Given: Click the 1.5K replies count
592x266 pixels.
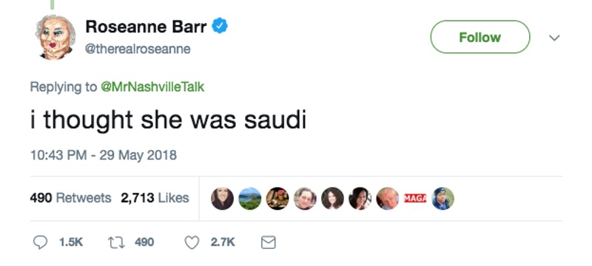Looking at the screenshot, I should point(71,242).
